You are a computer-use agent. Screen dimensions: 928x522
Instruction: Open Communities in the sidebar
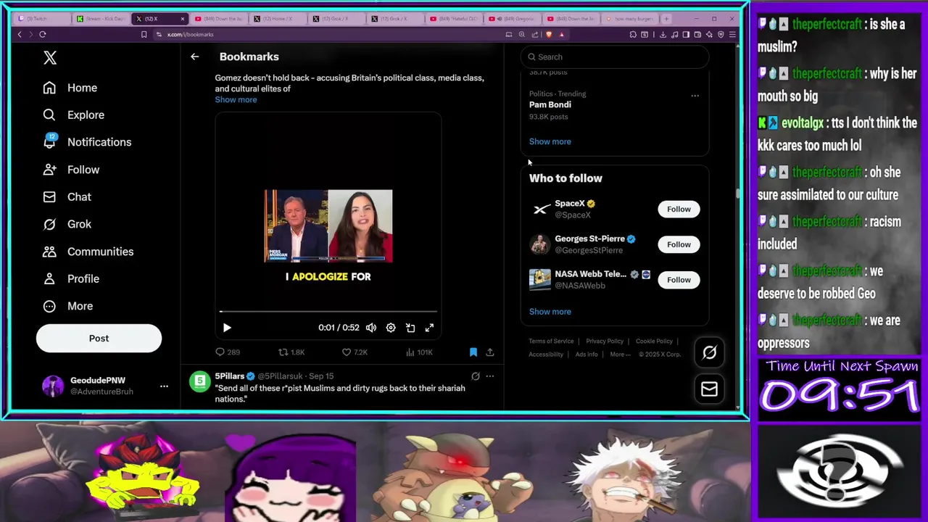[88, 252]
